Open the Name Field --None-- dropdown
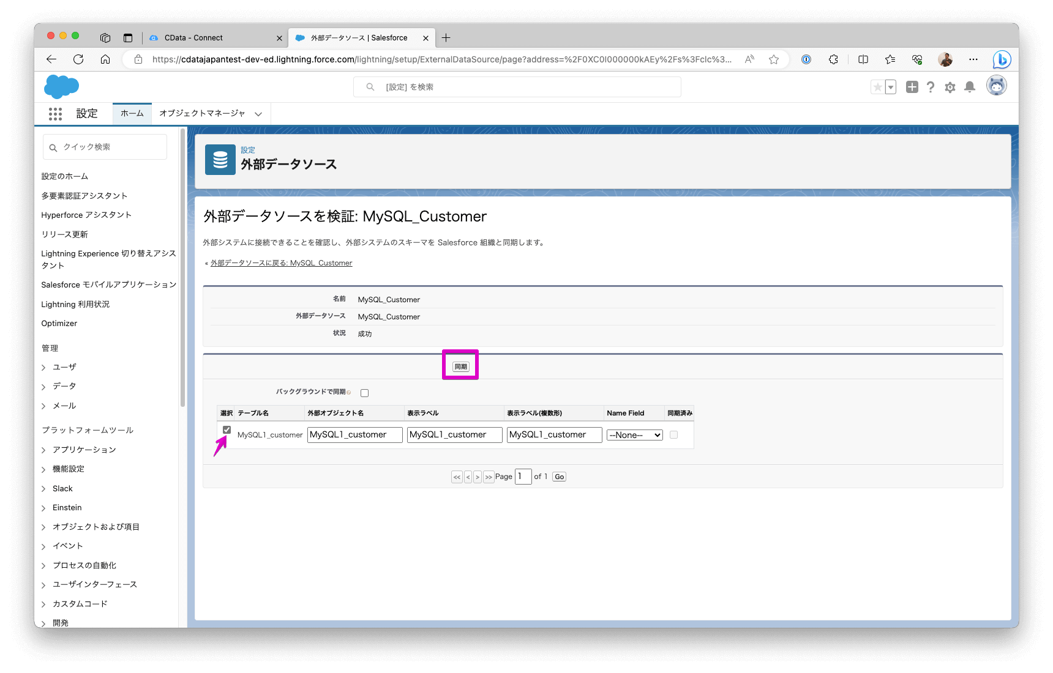1053x673 pixels. [x=635, y=435]
